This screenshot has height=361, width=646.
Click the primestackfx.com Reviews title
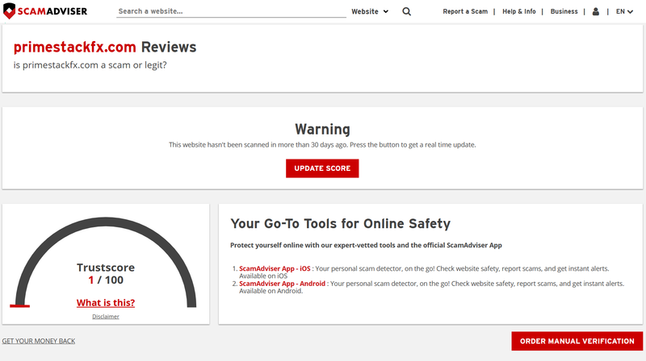pos(105,47)
